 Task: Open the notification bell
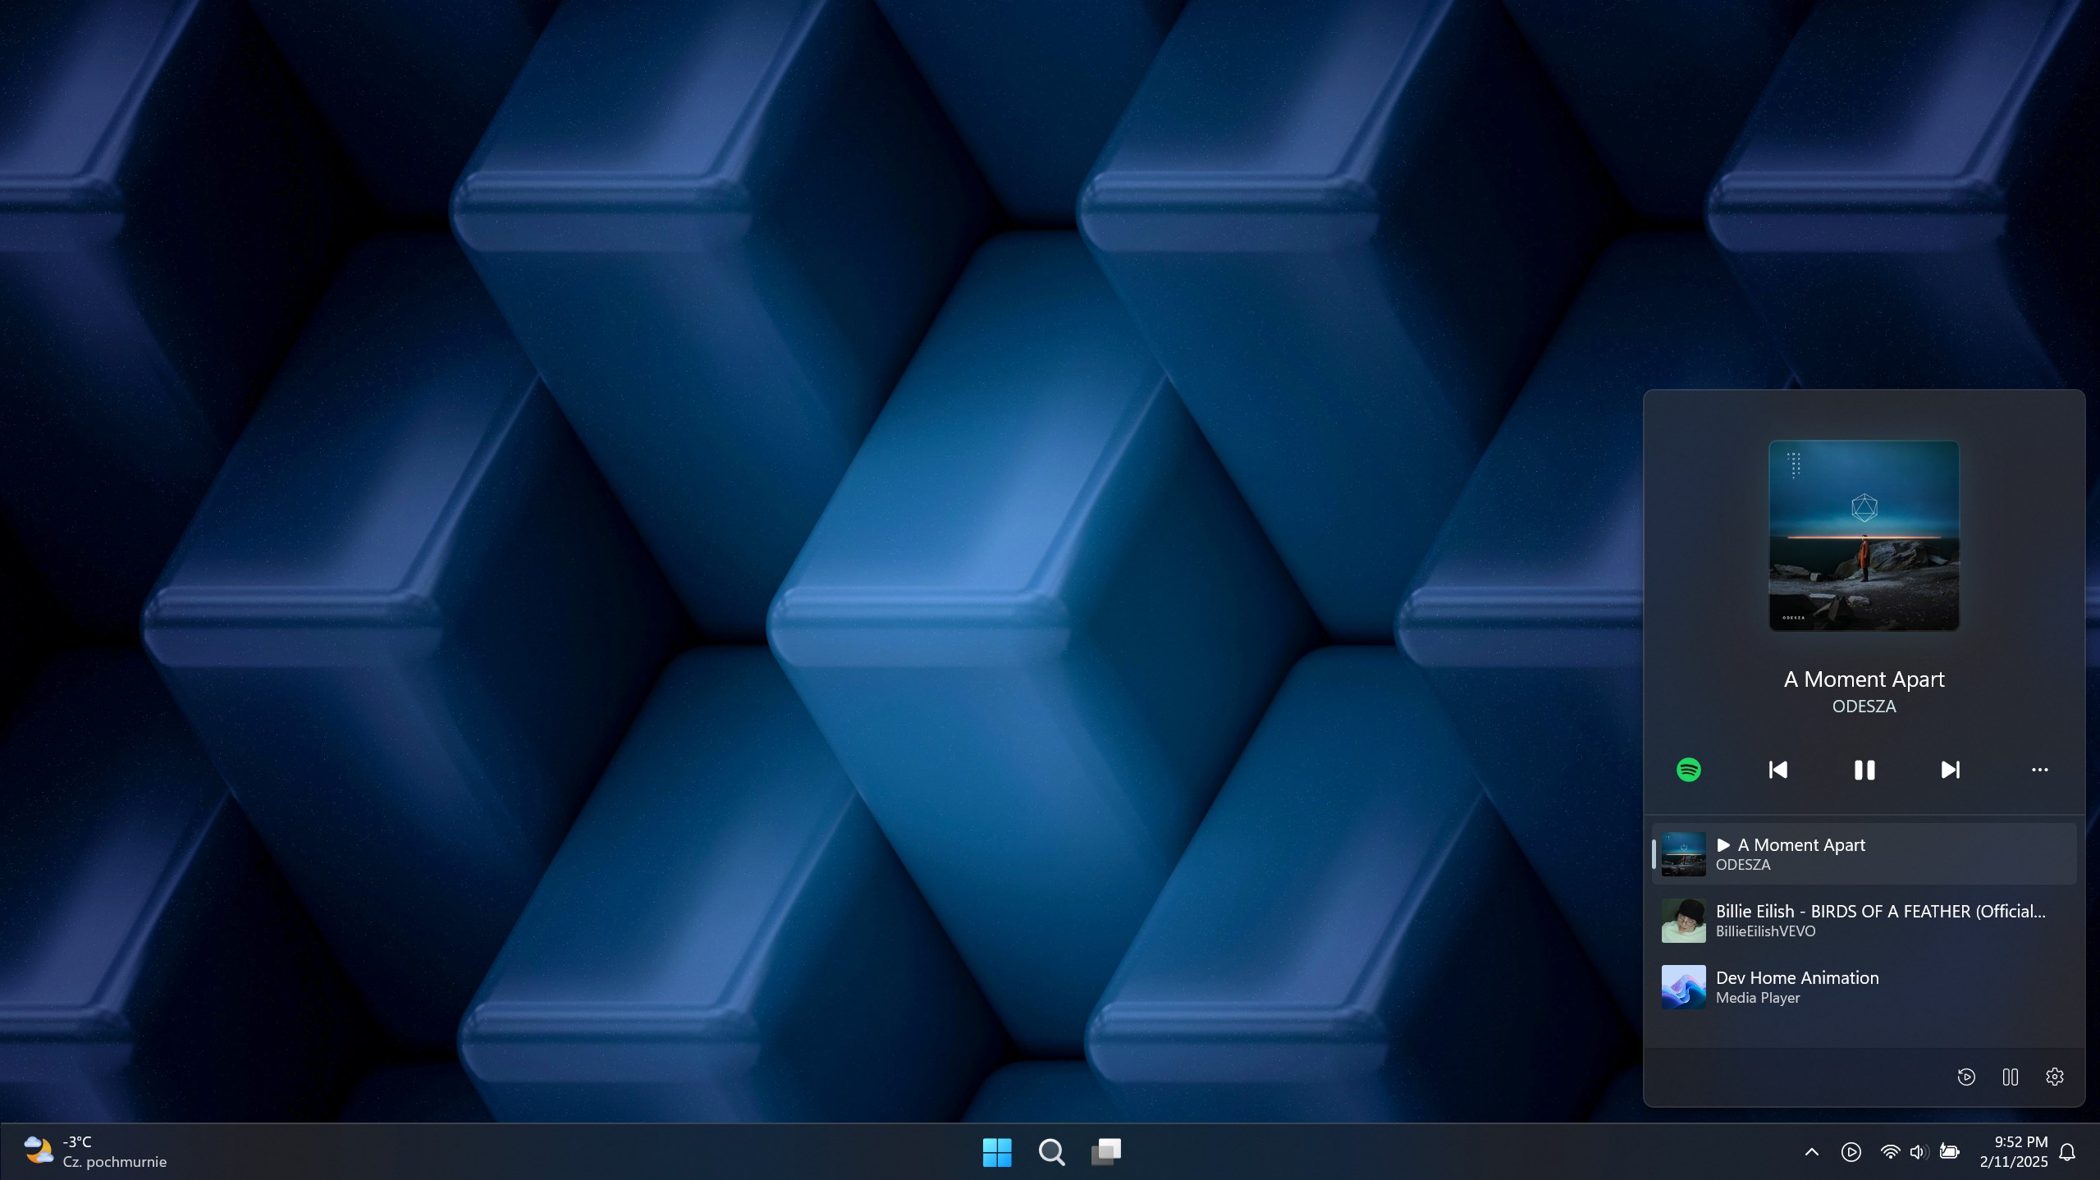pyautogui.click(x=2067, y=1152)
